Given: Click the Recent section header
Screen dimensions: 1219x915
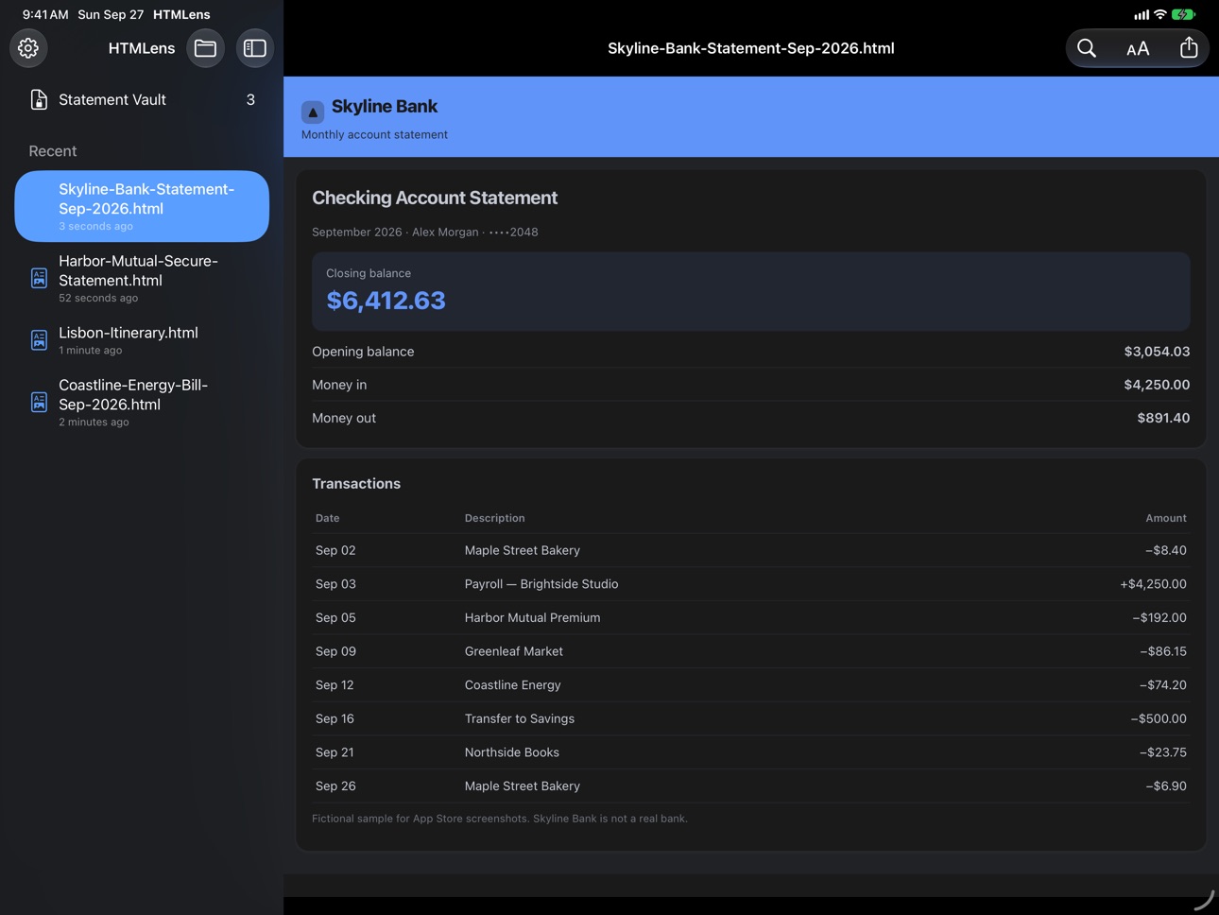Looking at the screenshot, I should pyautogui.click(x=53, y=151).
